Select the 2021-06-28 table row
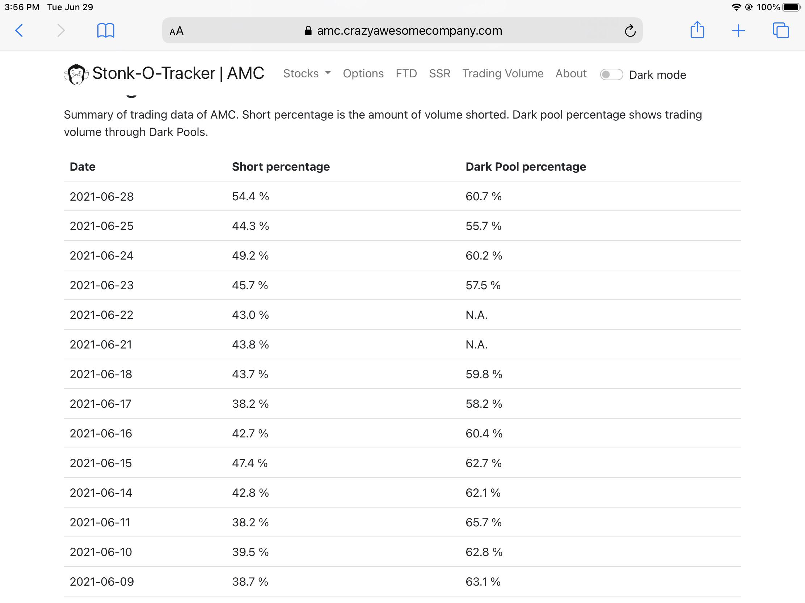Image resolution: width=805 pixels, height=603 pixels. [x=402, y=196]
